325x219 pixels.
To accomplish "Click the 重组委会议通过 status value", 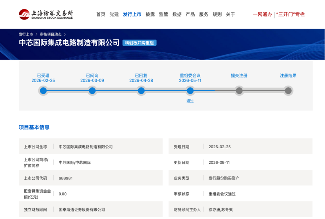I will [x=222, y=194].
